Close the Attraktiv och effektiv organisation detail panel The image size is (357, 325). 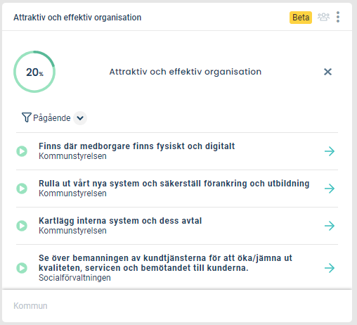click(x=327, y=72)
